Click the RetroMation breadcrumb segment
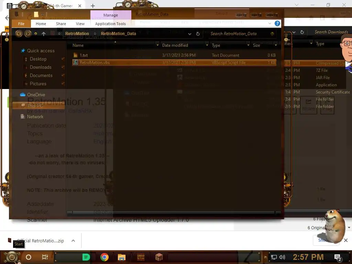Screen dimensions: 352x264 coord(77,33)
